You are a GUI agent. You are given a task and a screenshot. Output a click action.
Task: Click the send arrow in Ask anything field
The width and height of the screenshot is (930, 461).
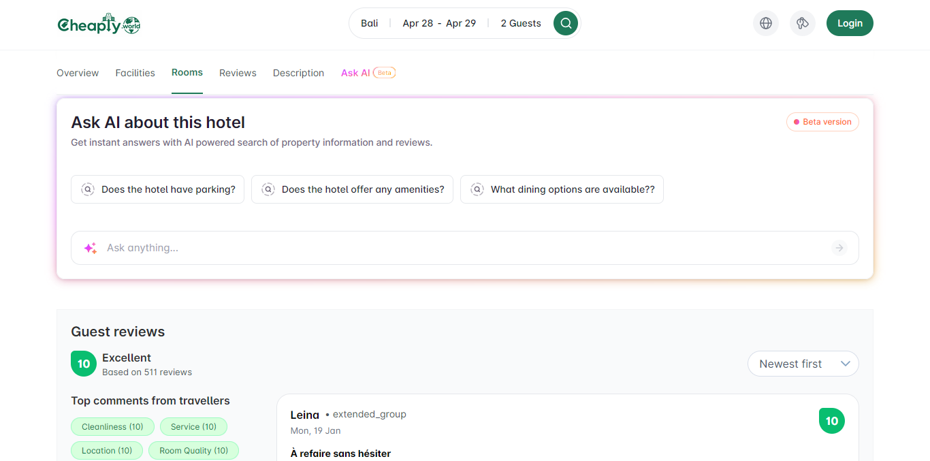click(x=839, y=248)
